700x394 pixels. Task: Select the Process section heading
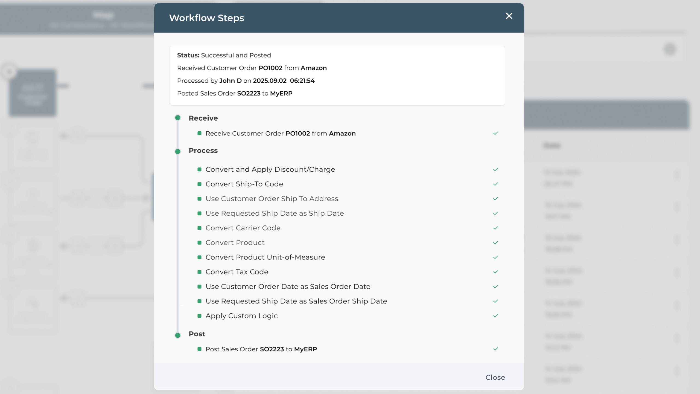tap(203, 150)
